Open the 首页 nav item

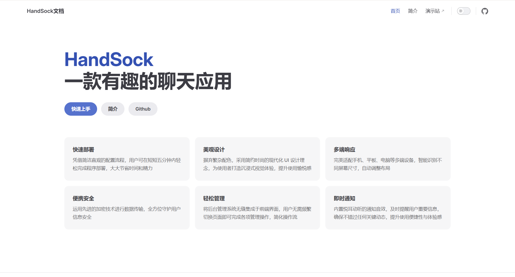click(395, 11)
